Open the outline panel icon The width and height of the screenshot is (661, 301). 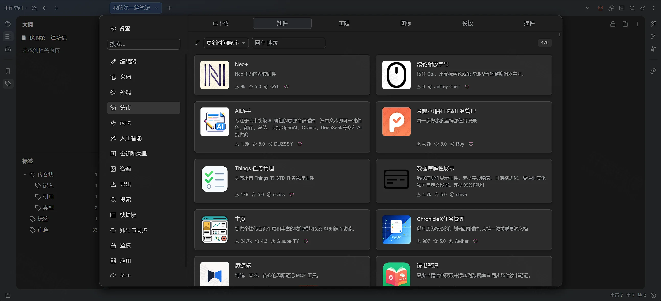click(x=8, y=36)
